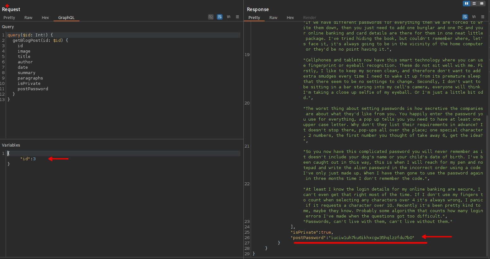Click the Response pane vertical scrollbar
Viewport: 490px width, 259px height.
click(487, 184)
